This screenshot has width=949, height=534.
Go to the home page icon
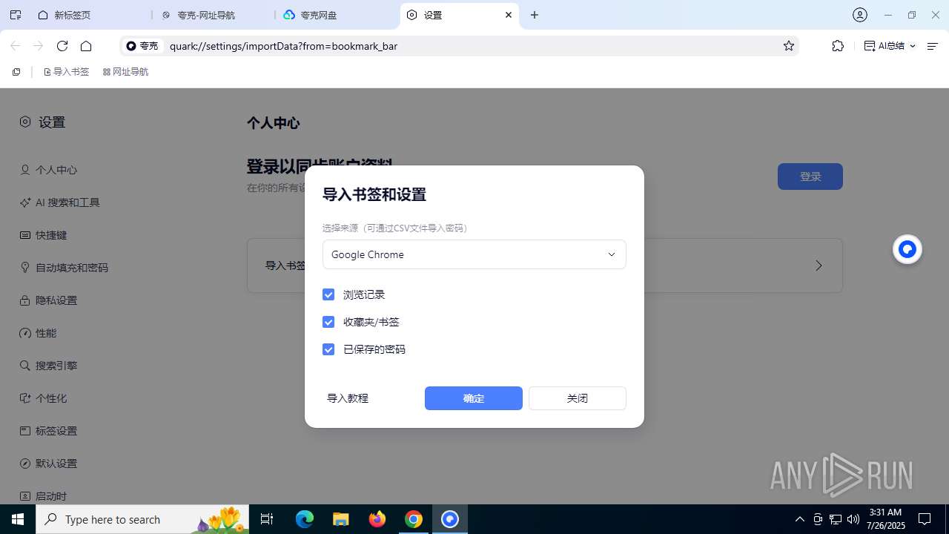86,46
